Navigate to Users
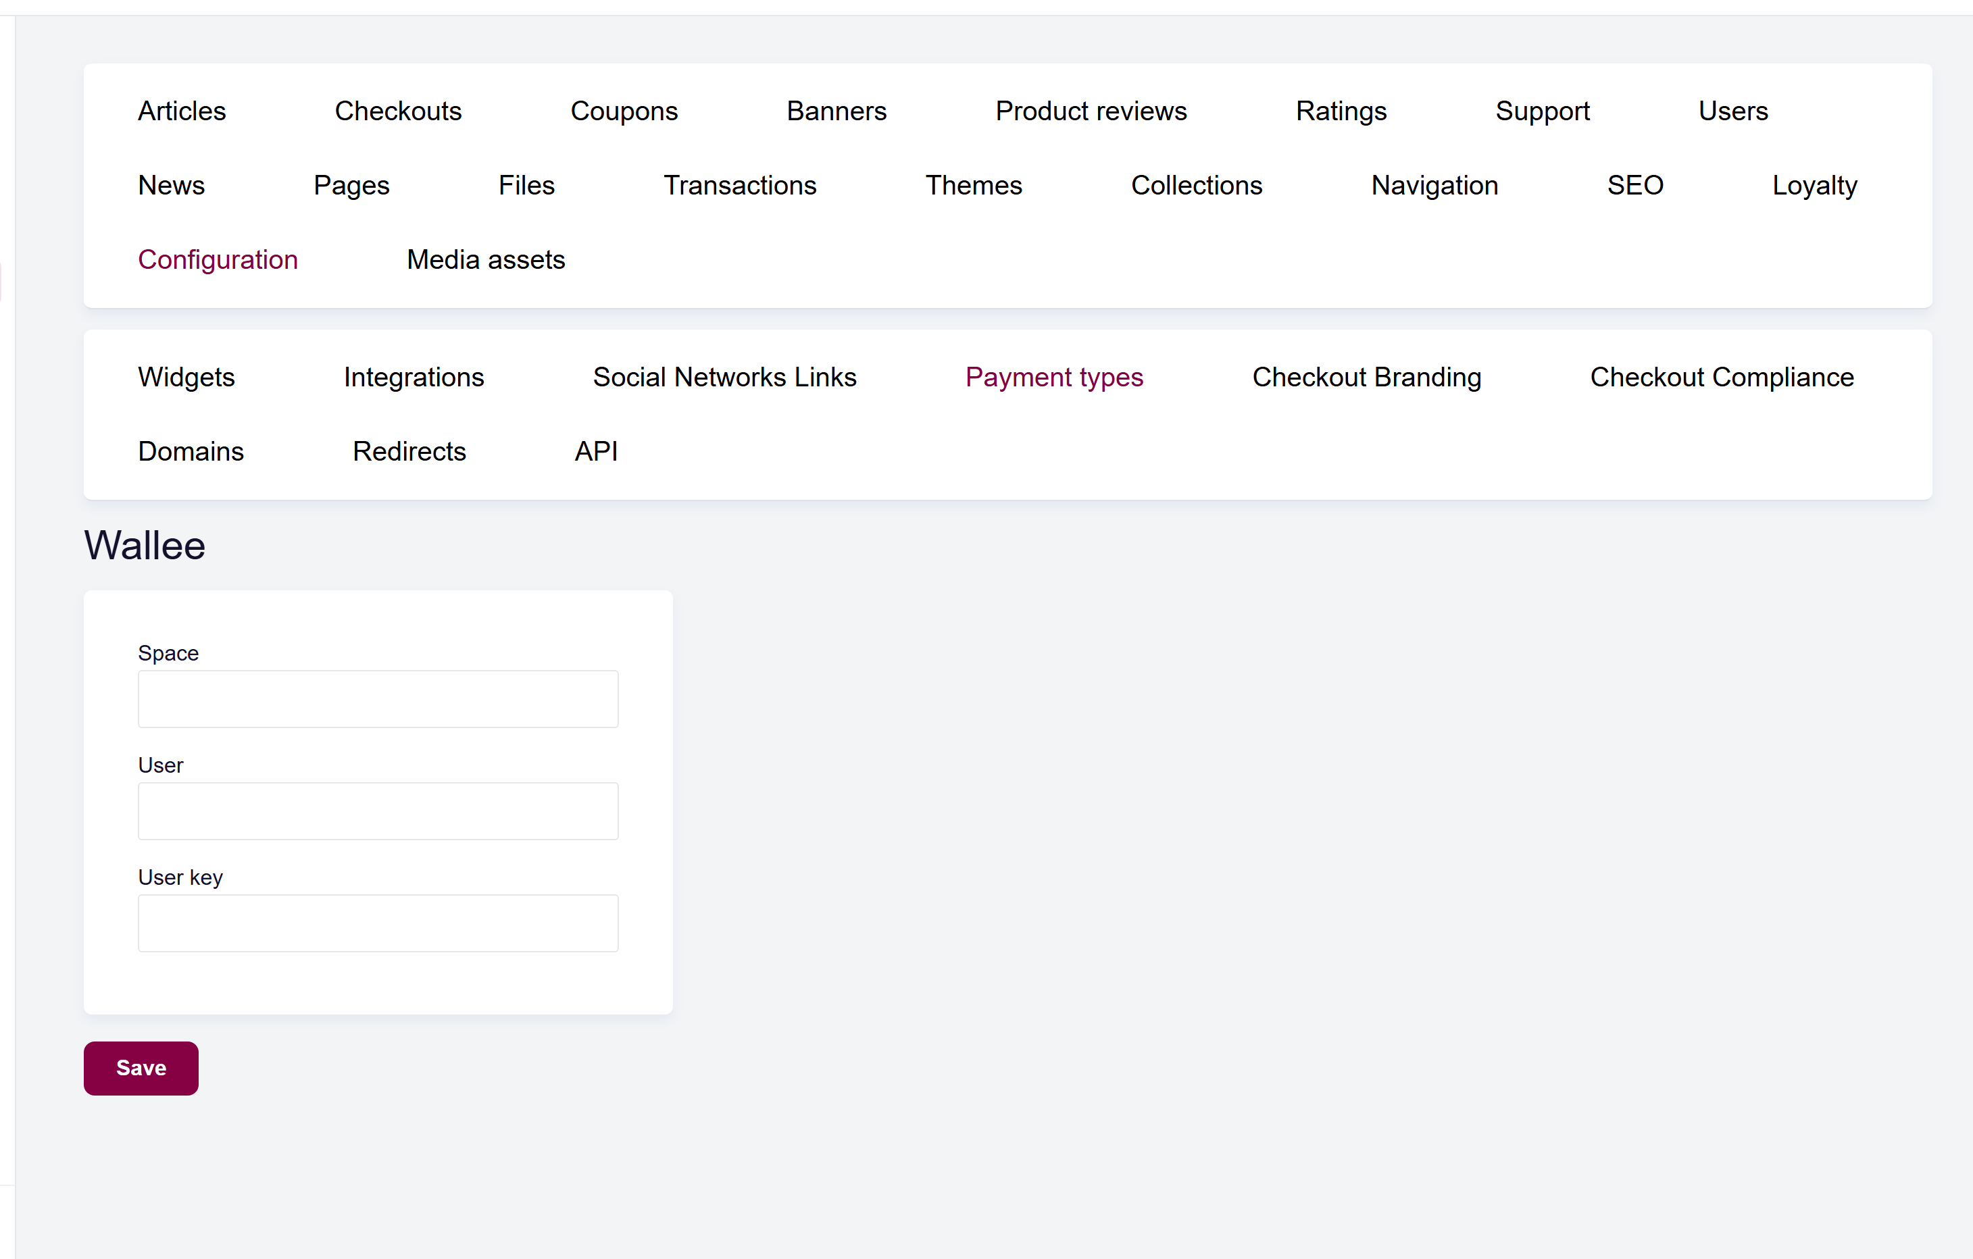The height and width of the screenshot is (1259, 1973). click(x=1733, y=111)
